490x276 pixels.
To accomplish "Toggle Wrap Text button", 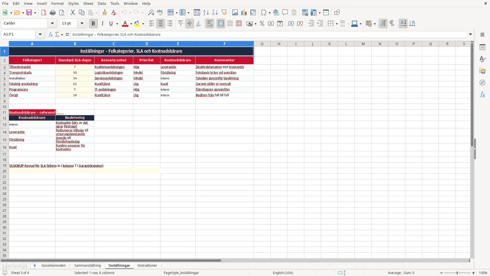I will [209, 24].
